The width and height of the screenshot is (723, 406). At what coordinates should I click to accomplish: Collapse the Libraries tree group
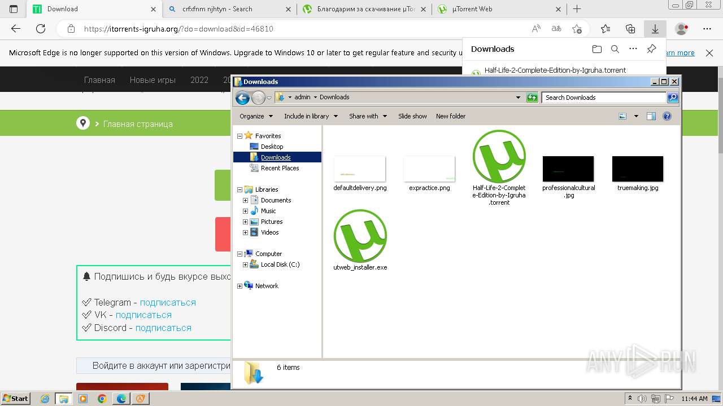[x=239, y=189]
